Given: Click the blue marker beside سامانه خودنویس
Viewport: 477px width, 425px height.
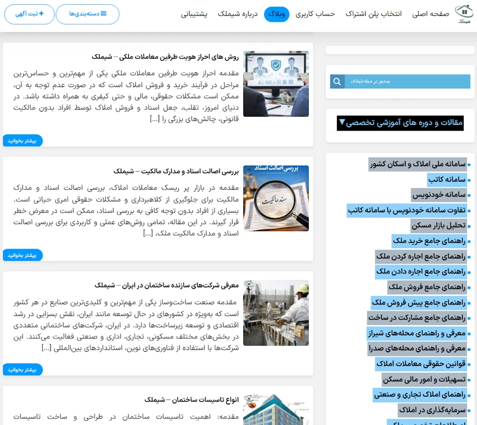Looking at the screenshot, I should pyautogui.click(x=468, y=194).
